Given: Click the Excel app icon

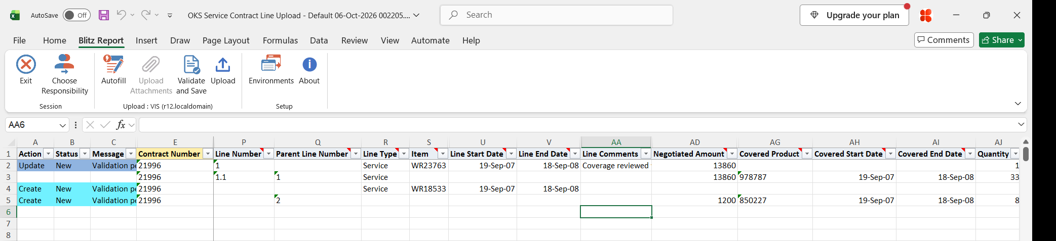Looking at the screenshot, I should click(x=15, y=15).
